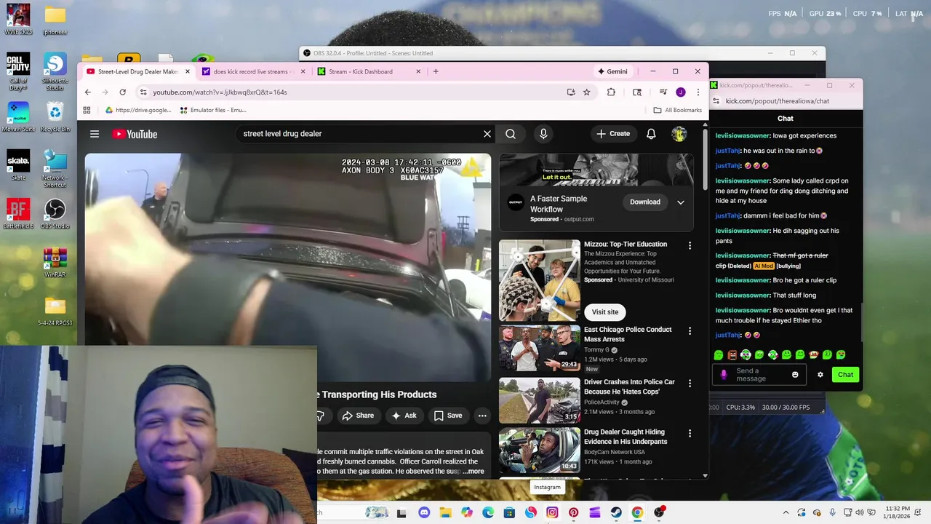Image resolution: width=931 pixels, height=524 pixels.
Task: Open the YouTube hamburger guide menu
Action: click(95, 134)
